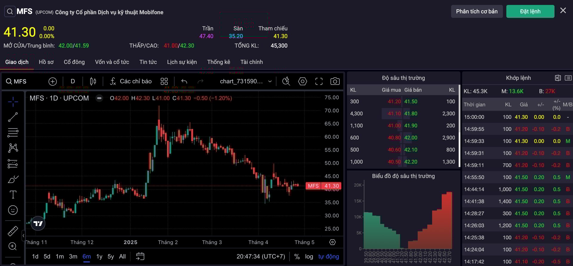The width and height of the screenshot is (573, 266).
Task: Open the Tài chính tab
Action: 252,62
